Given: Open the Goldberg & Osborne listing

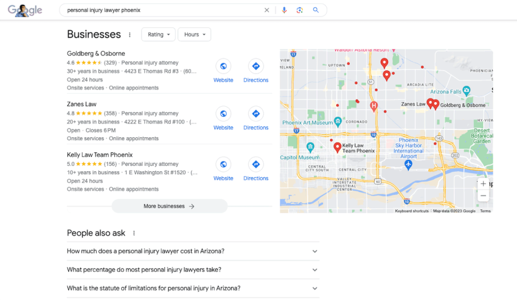Looking at the screenshot, I should 96,53.
